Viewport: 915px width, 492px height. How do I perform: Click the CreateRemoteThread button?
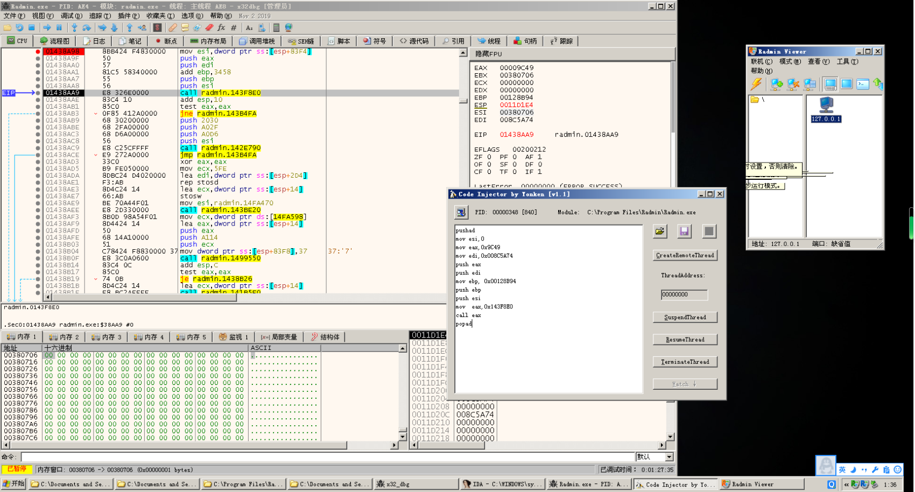[x=685, y=255]
